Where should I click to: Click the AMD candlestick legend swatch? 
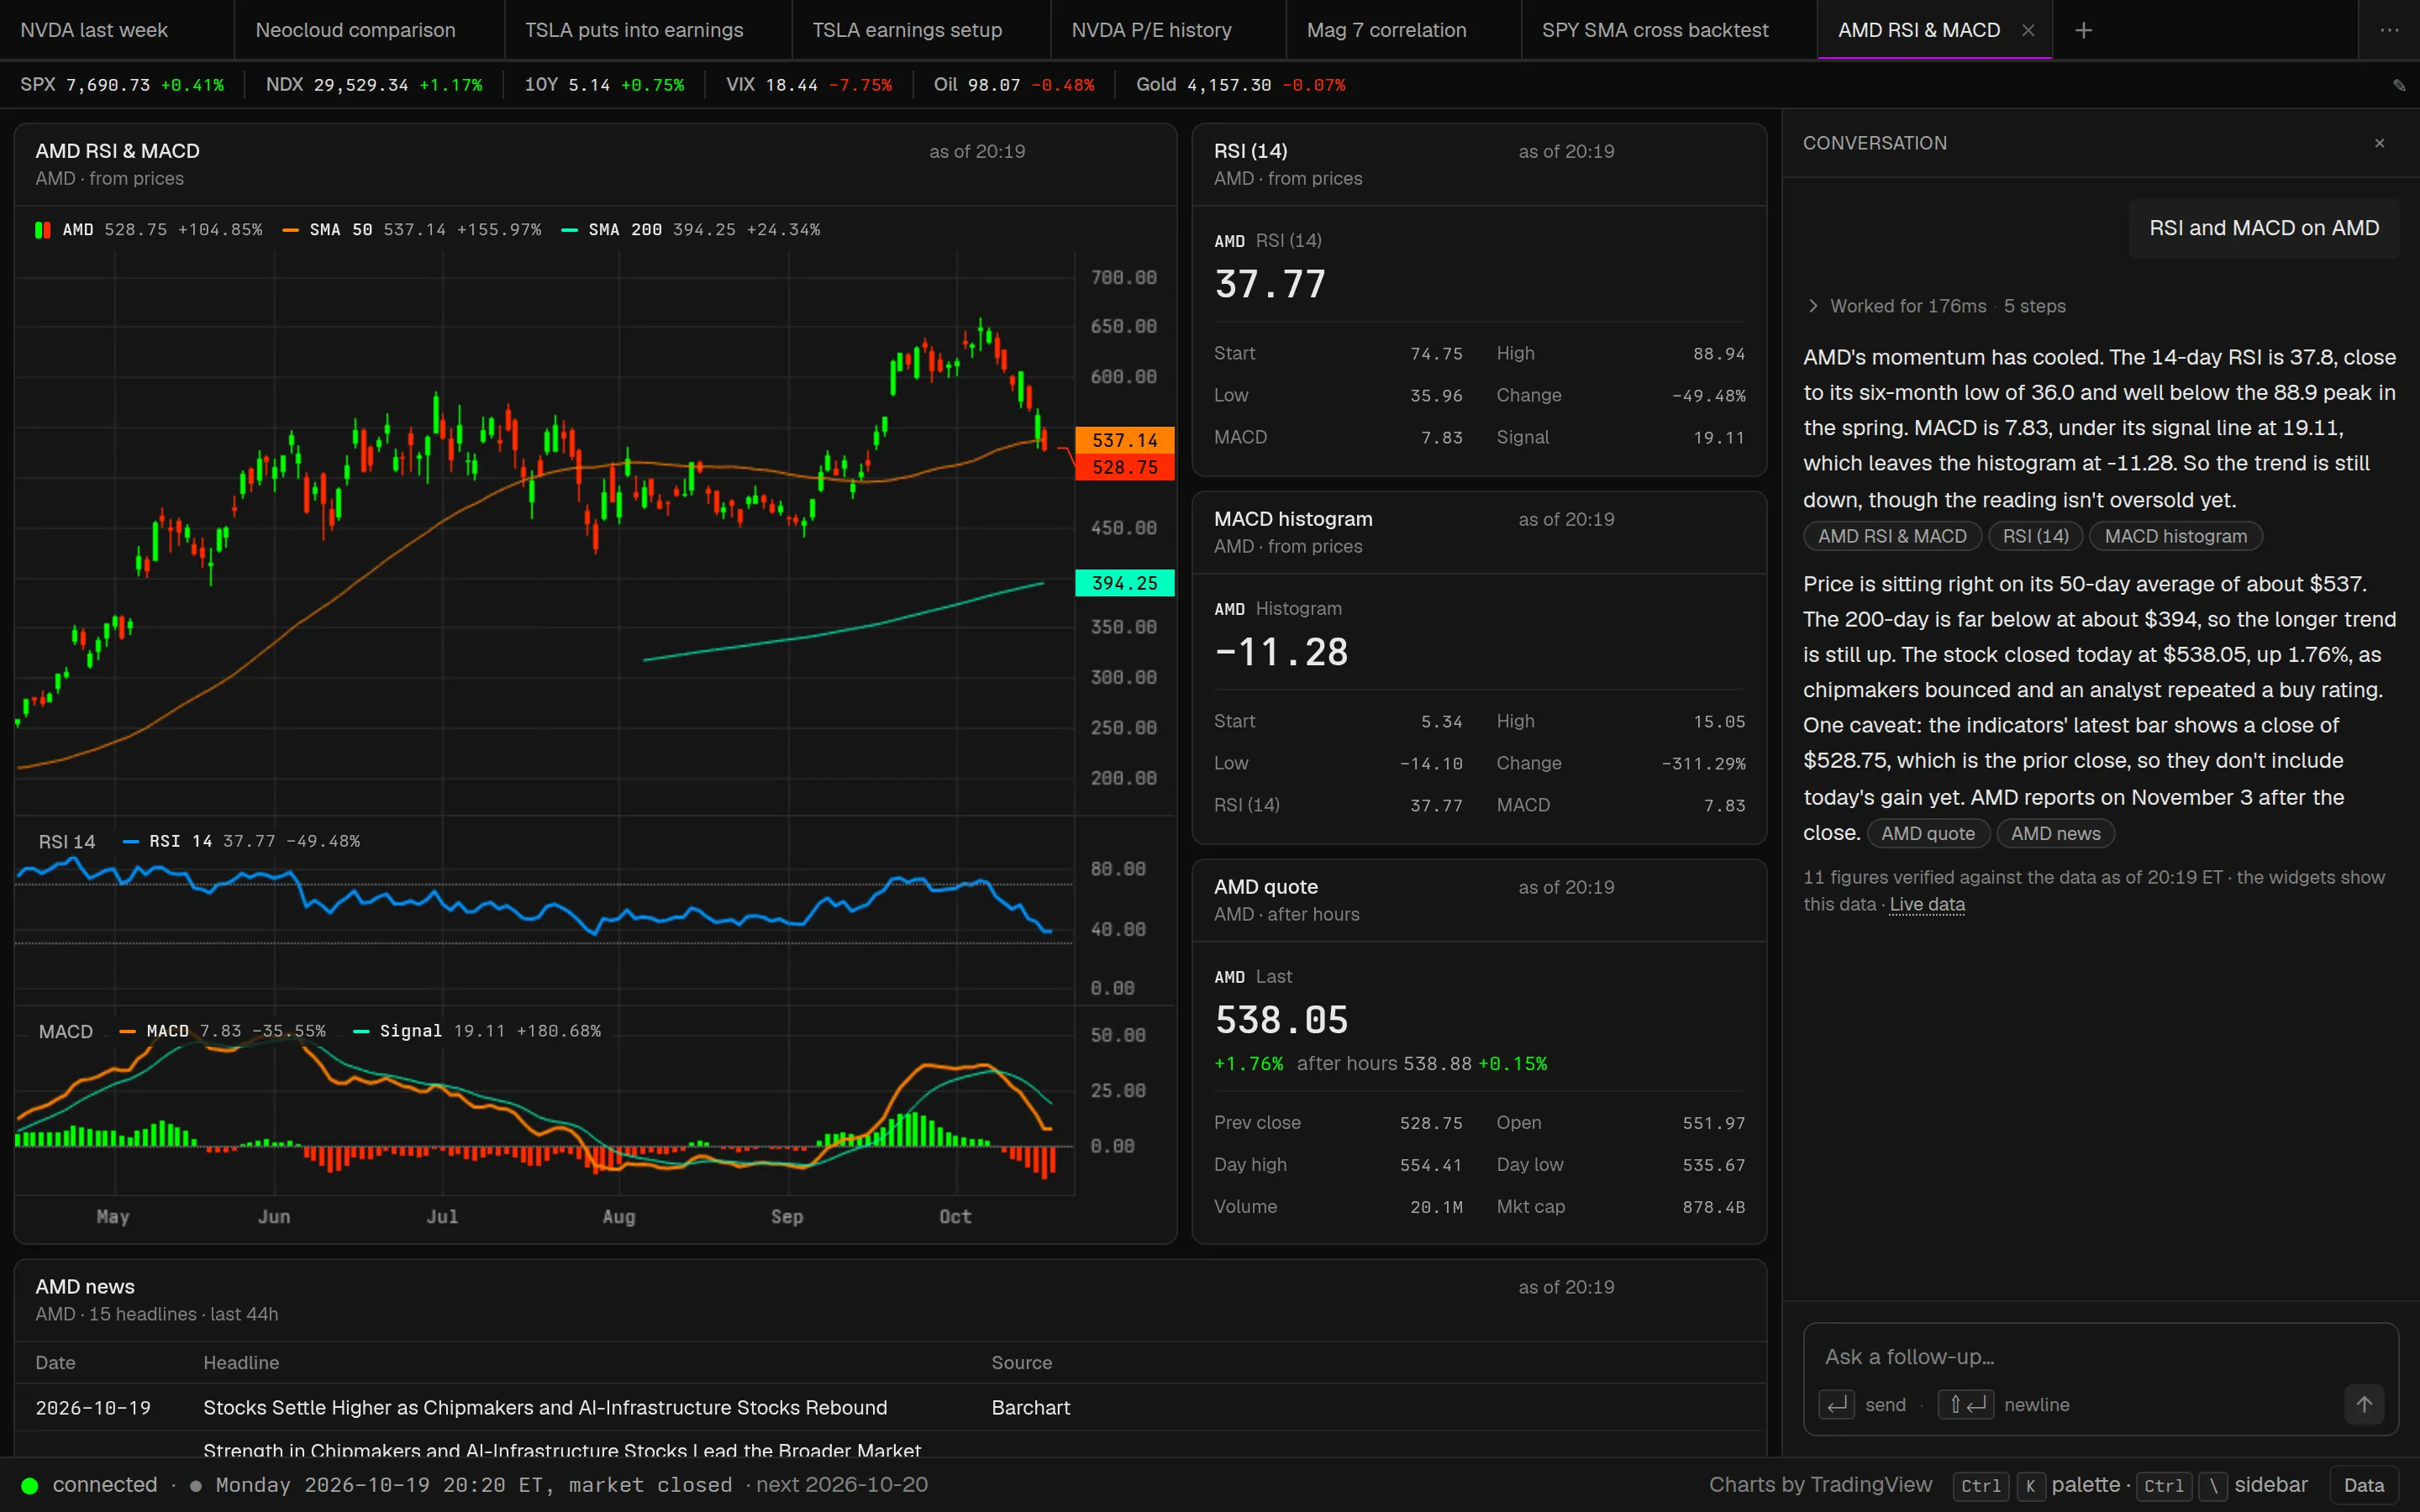coord(42,230)
